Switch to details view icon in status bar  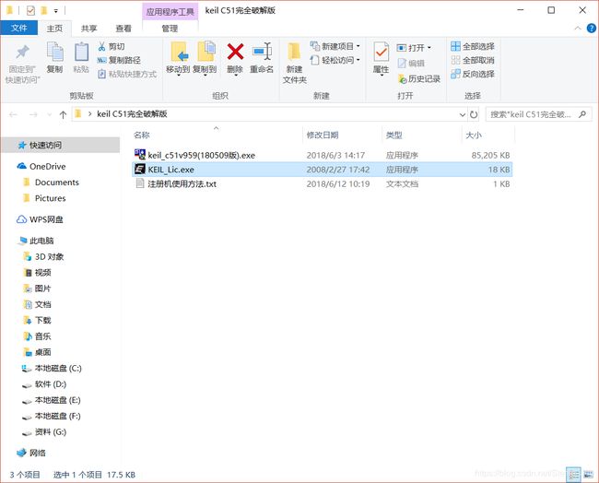tap(573, 475)
